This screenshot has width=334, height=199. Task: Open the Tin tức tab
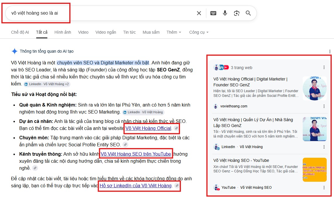(129, 32)
